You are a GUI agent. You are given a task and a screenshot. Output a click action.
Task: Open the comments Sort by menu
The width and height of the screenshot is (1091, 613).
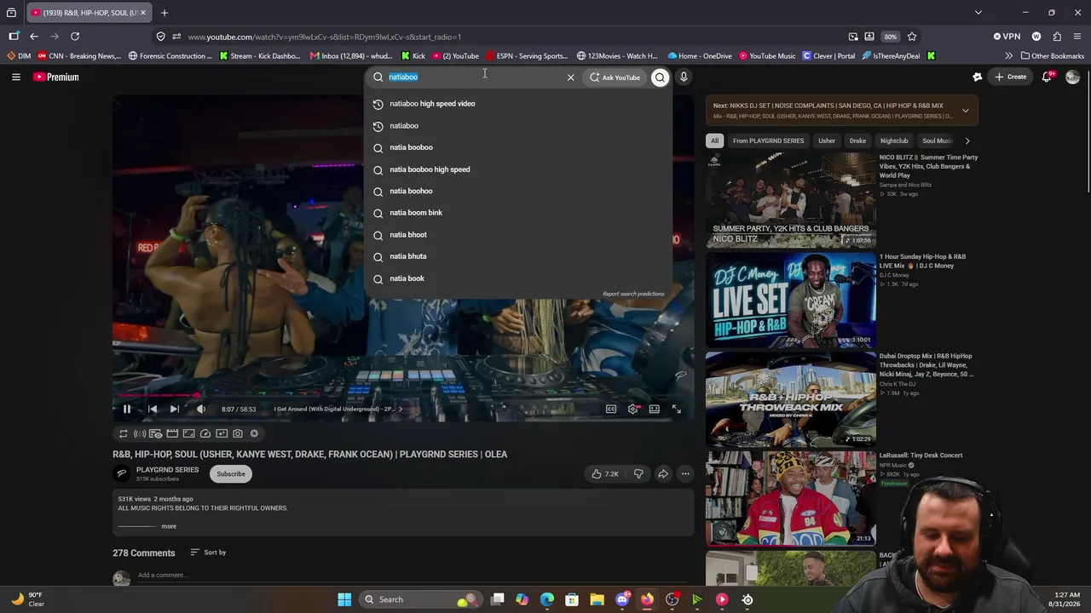pyautogui.click(x=208, y=553)
